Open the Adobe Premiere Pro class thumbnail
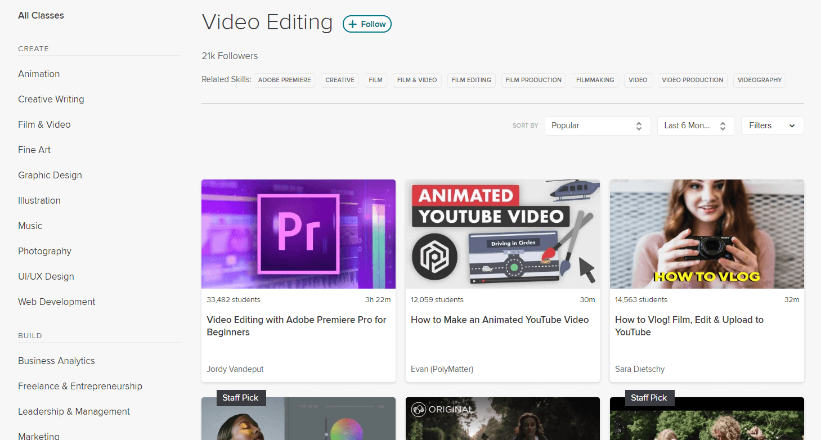This screenshot has height=440, width=821. tap(298, 234)
